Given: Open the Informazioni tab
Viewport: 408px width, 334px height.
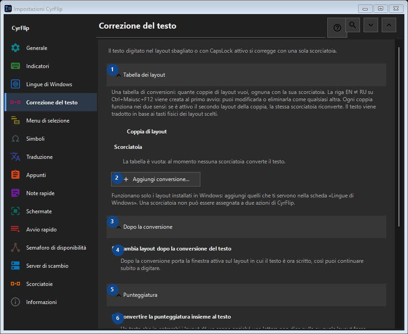Looking at the screenshot, I should [x=51, y=302].
